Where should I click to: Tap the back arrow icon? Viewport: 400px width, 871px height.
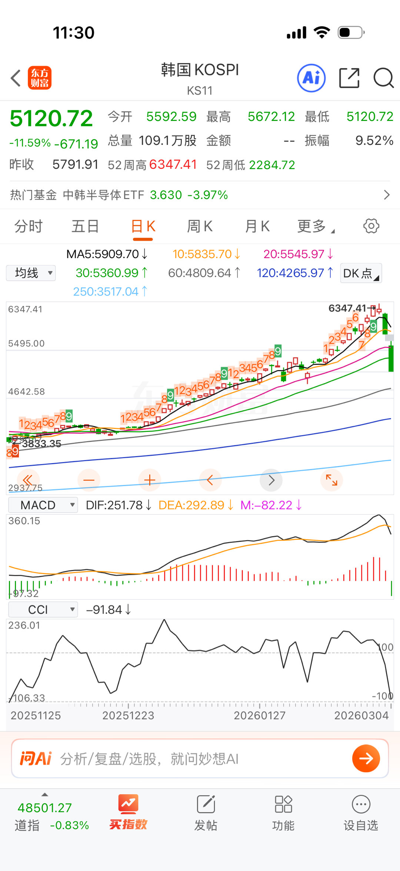16,78
